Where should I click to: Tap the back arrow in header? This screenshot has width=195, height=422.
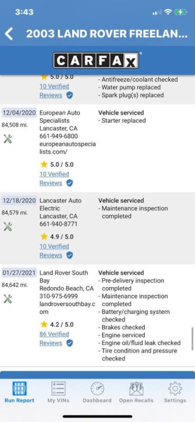pyautogui.click(x=8, y=34)
